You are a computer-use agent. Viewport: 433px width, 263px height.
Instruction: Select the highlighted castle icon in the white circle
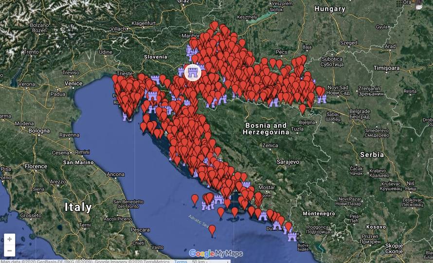pos(193,73)
